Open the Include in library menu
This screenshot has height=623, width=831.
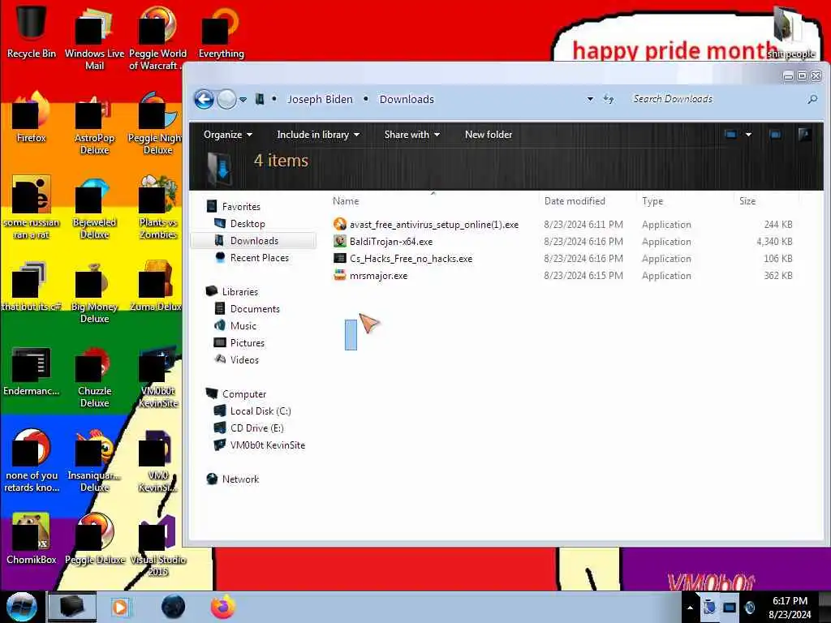[x=318, y=135]
